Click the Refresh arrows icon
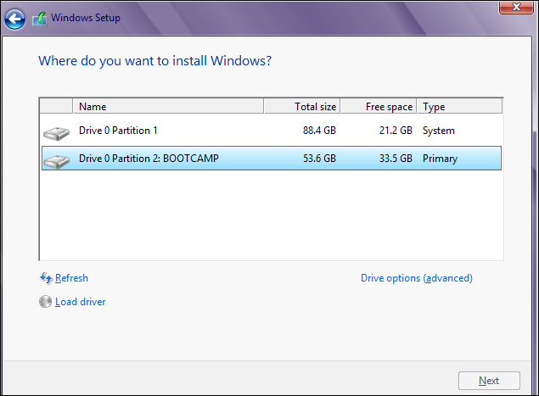The image size is (539, 396). click(x=46, y=278)
